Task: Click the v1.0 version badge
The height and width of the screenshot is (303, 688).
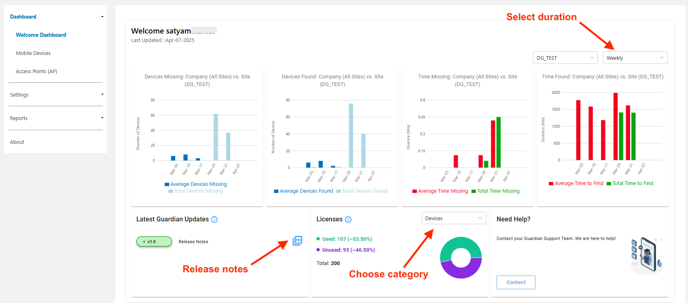Action: click(154, 242)
